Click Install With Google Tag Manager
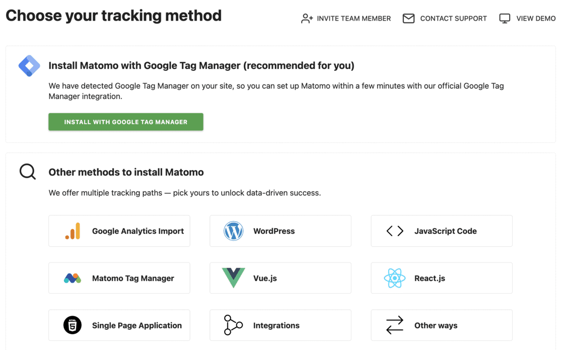562x350 pixels. pos(125,122)
